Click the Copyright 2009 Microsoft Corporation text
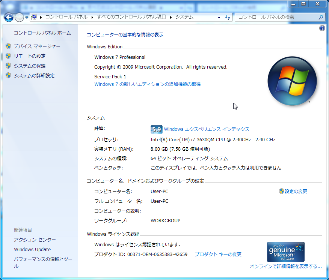 161,67
